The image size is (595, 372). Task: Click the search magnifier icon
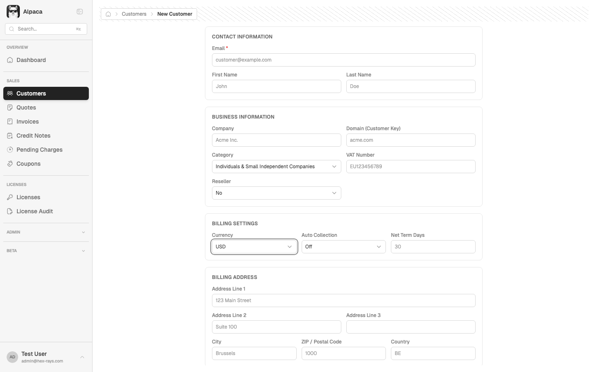coord(12,29)
